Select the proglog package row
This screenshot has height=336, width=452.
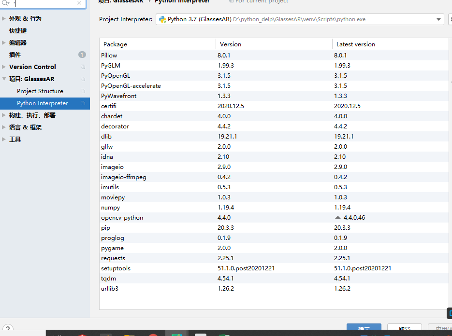pyautogui.click(x=274, y=238)
